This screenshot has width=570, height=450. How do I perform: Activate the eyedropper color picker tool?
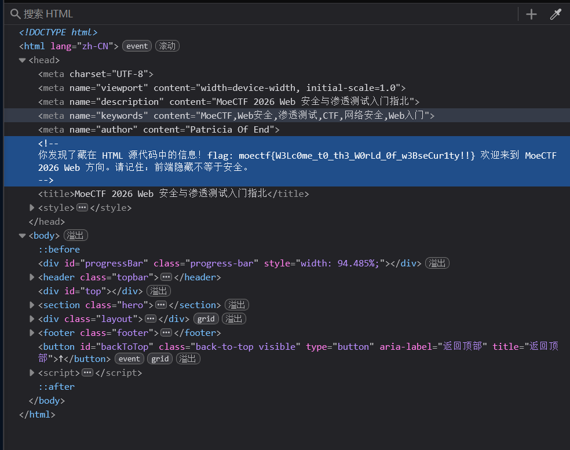(556, 14)
